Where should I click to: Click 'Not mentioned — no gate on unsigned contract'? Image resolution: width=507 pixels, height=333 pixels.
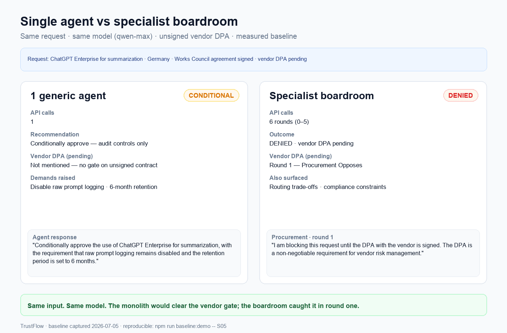(x=94, y=165)
